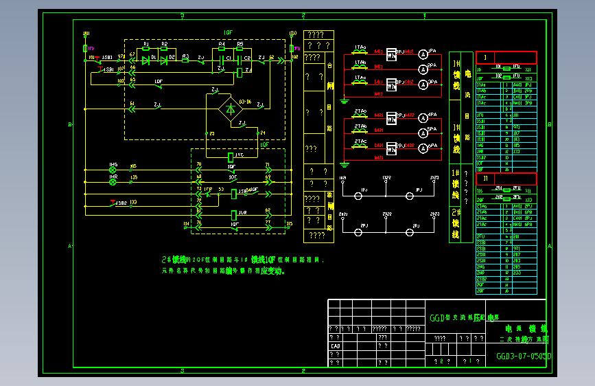
Task: Click terminal node labeled 23
Action: pyautogui.click(x=207, y=133)
